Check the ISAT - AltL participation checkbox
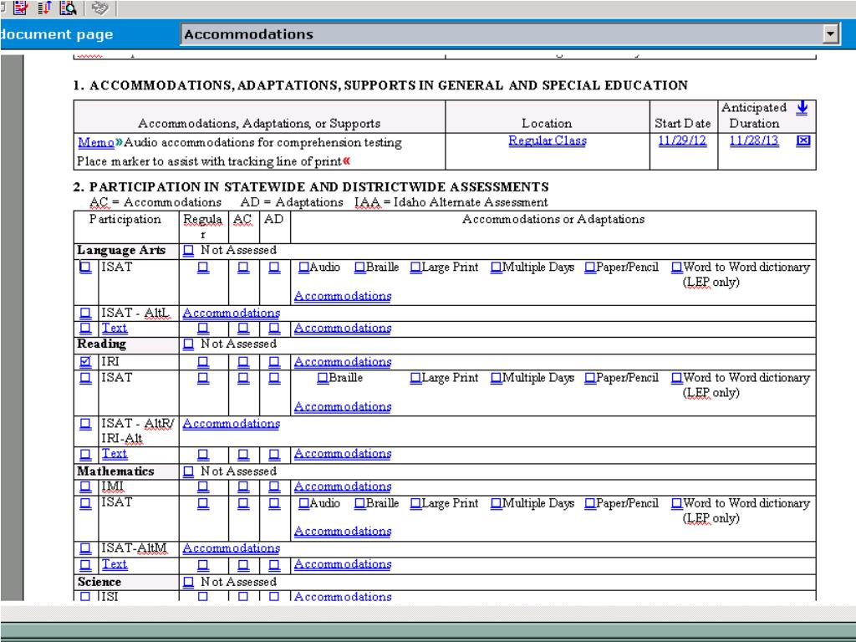Image resolution: width=856 pixels, height=642 pixels. point(86,313)
